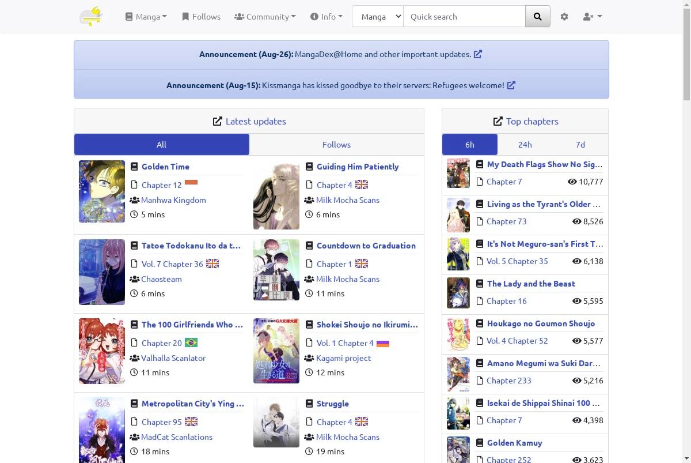This screenshot has width=691, height=463.
Task: Open Houkago no Goumon Shoujo title
Action: [541, 323]
